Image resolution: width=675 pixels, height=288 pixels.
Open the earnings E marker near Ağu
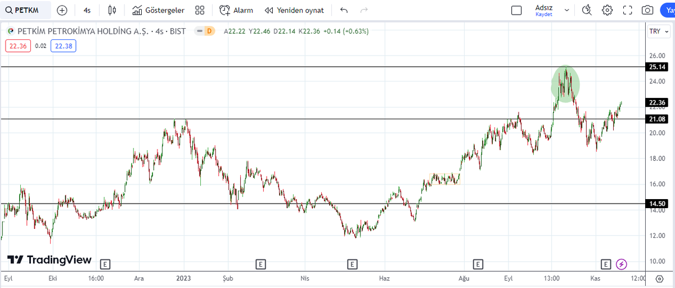(478, 263)
